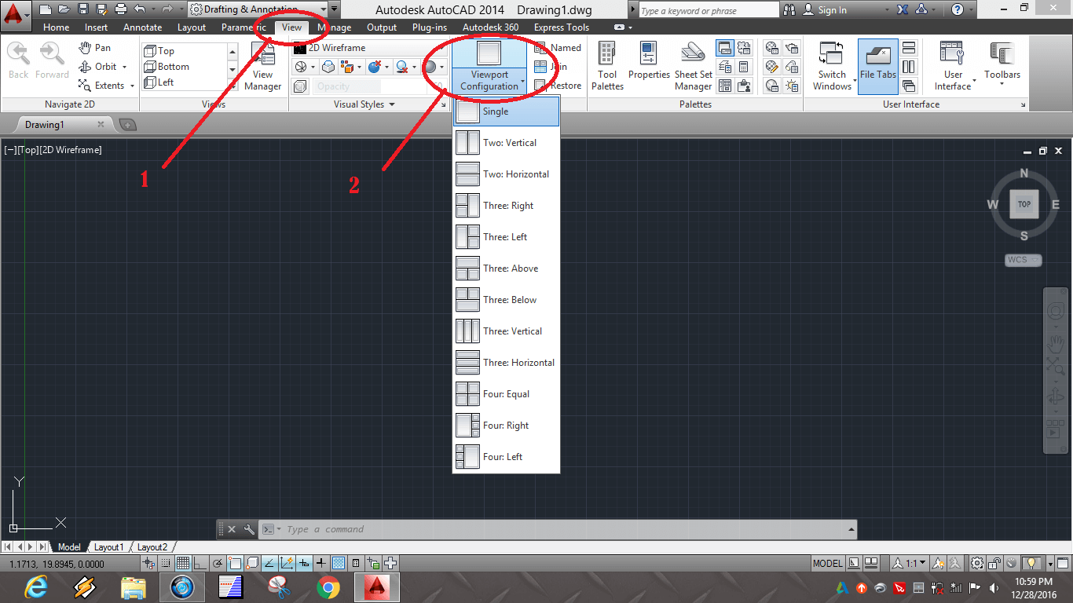The height and width of the screenshot is (603, 1073).
Task: Toggle snap mode in the status bar
Action: click(166, 562)
